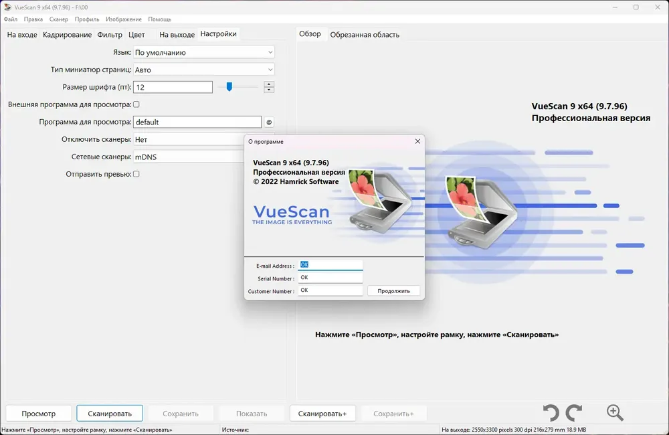This screenshot has height=435, width=669.
Task: Click the © 2022 Hamrick Software text
Action: click(296, 181)
